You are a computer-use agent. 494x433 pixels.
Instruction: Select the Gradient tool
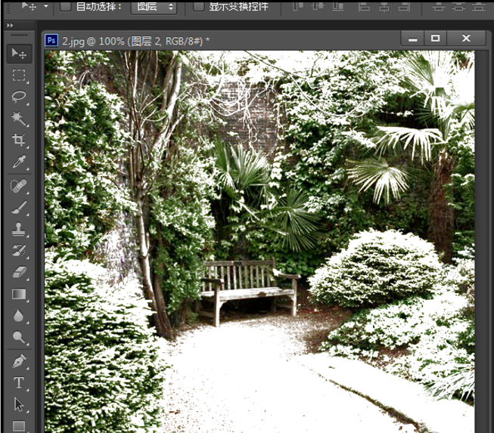(x=19, y=294)
